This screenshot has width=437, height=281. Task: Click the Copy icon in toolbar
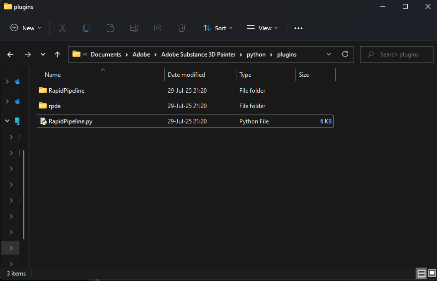click(86, 28)
